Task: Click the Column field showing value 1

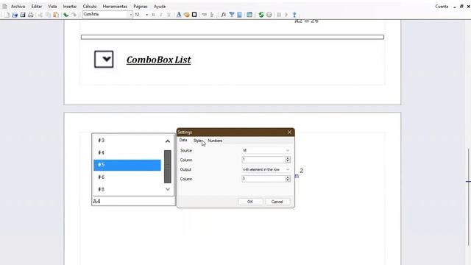Action: pyautogui.click(x=263, y=160)
